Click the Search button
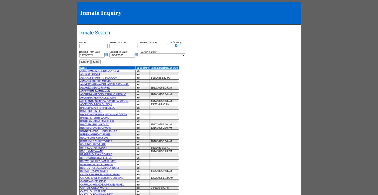The height and width of the screenshot is (195, 378). click(85, 62)
